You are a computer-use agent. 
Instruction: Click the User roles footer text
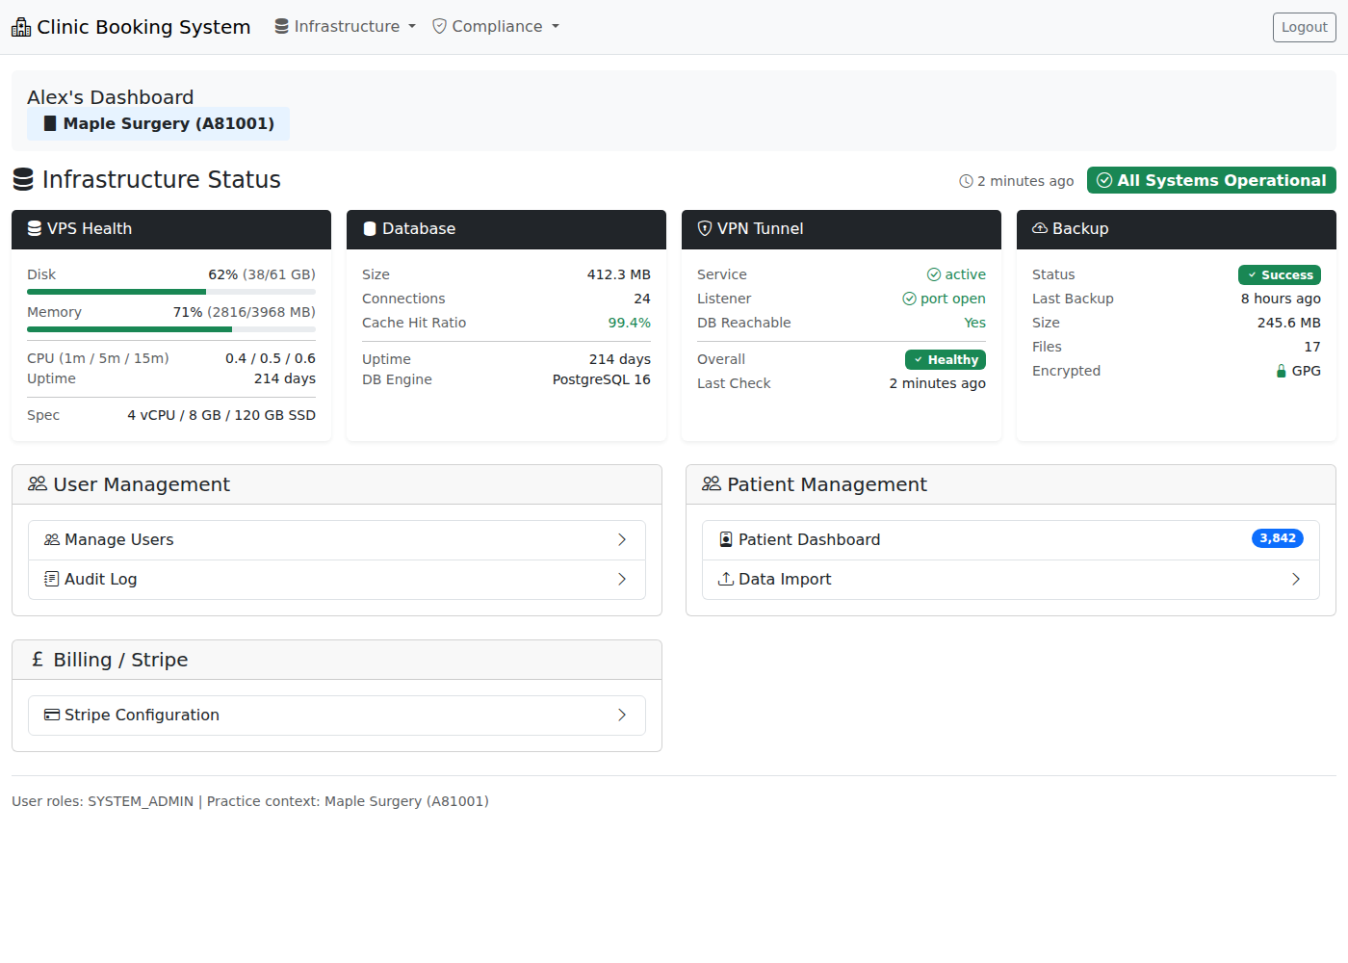250,801
